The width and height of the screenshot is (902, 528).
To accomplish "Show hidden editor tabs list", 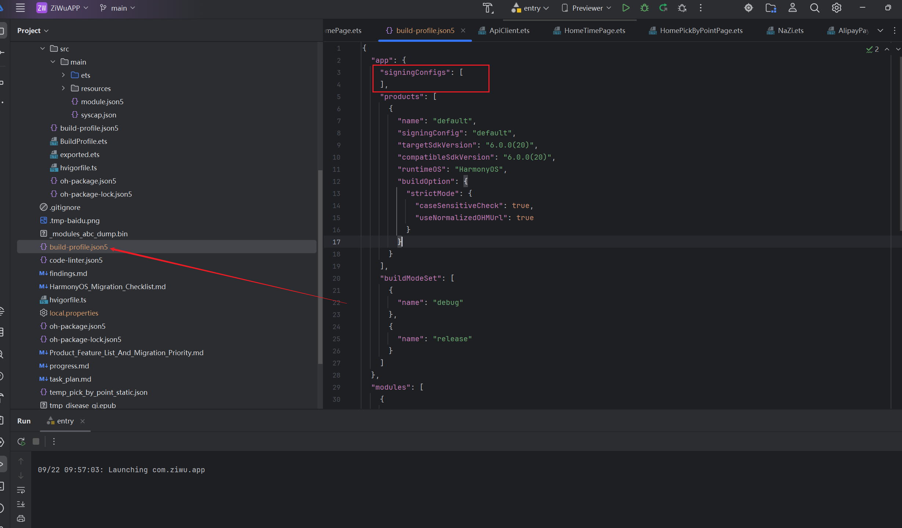I will tap(880, 30).
